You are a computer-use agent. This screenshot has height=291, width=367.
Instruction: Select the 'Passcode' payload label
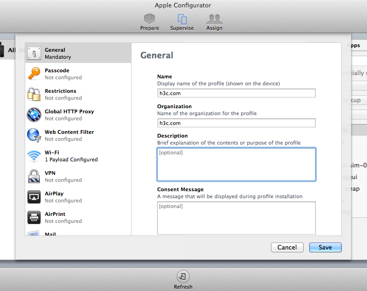(57, 70)
